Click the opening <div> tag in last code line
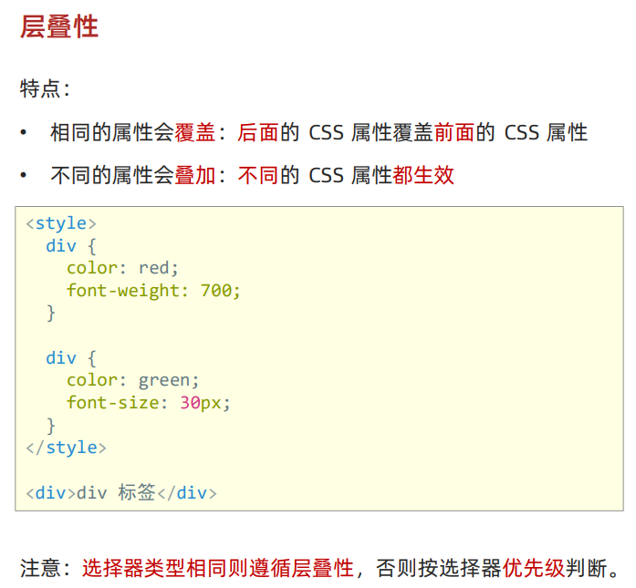This screenshot has width=636, height=588. pos(50,493)
